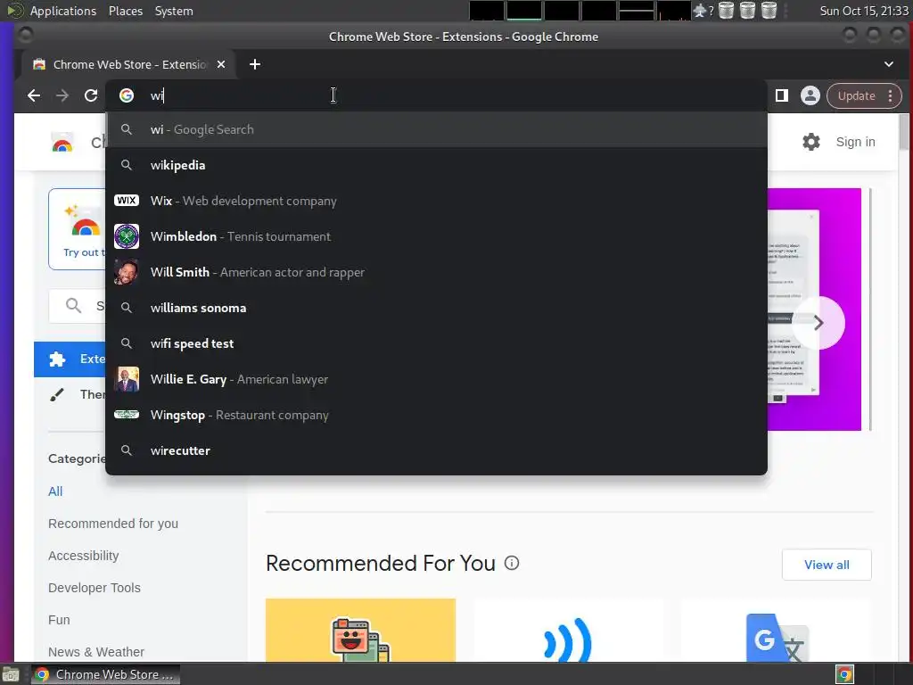Open the Places menu

[x=125, y=11]
